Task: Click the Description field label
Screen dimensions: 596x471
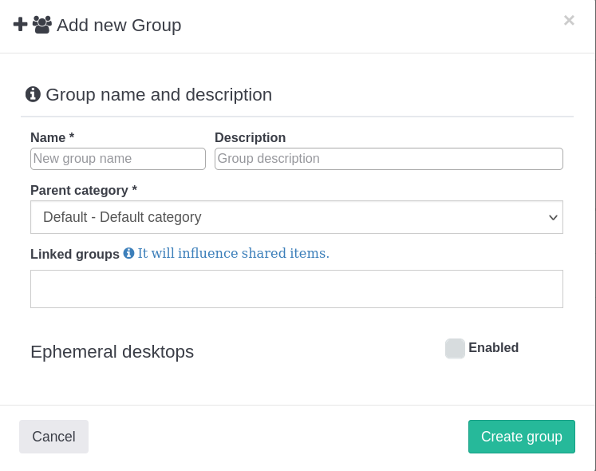Action: (x=250, y=138)
